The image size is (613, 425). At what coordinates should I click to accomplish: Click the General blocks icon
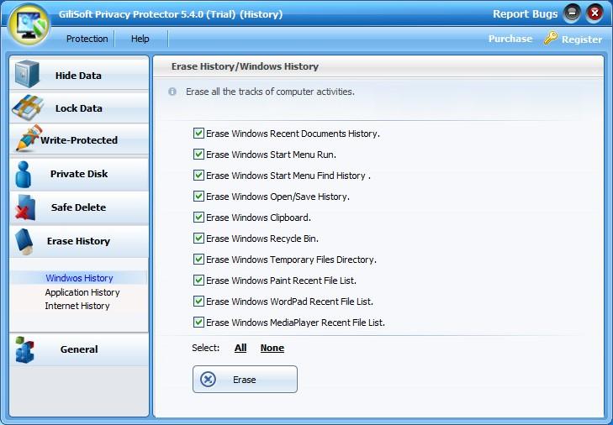(x=24, y=349)
